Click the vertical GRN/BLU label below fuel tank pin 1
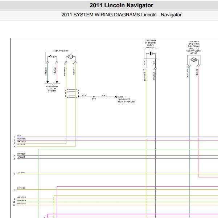This screenshot has height=218, width=218. click(46, 72)
